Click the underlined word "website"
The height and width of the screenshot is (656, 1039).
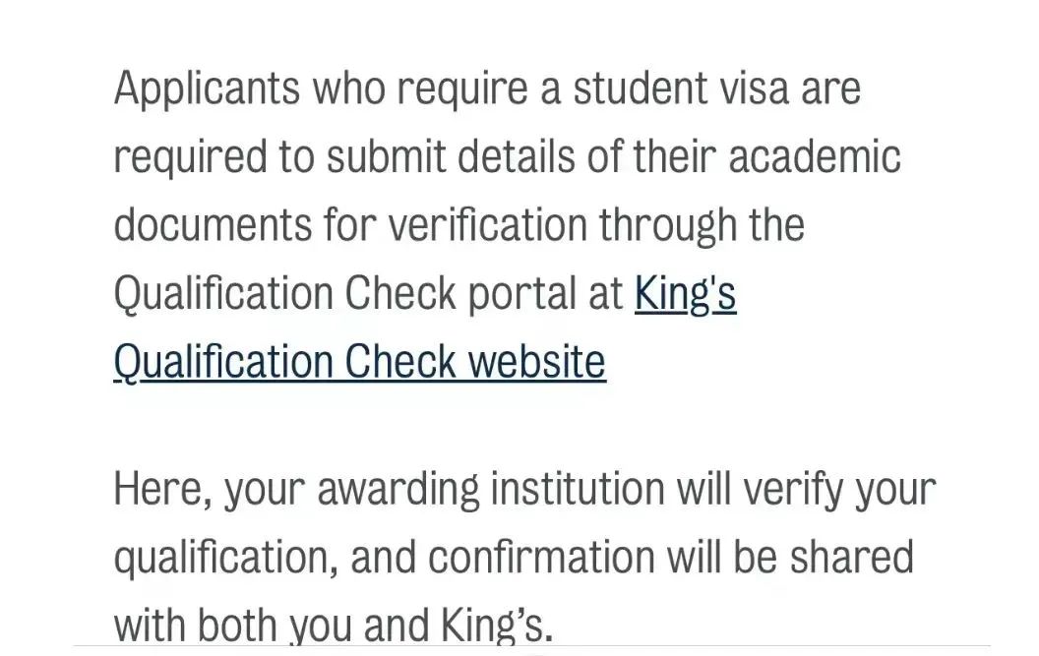pyautogui.click(x=537, y=362)
